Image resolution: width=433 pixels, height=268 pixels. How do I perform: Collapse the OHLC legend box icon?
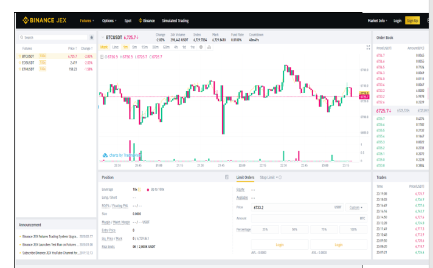click(x=102, y=57)
